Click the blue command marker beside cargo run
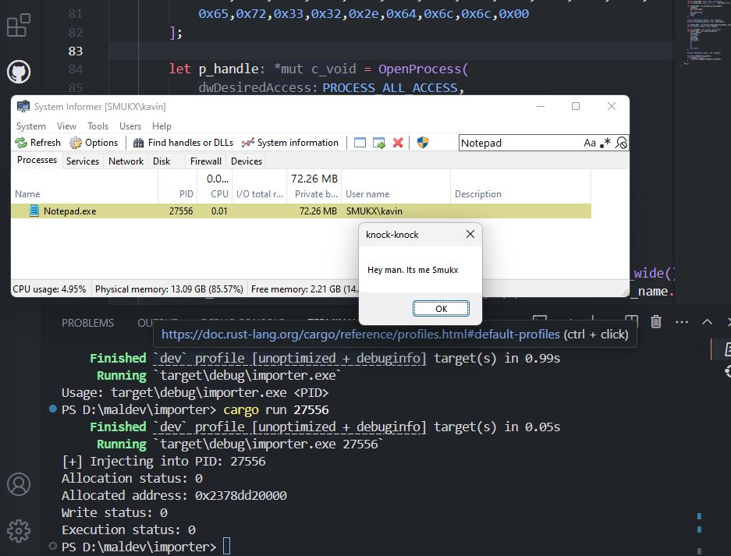 pyautogui.click(x=53, y=409)
